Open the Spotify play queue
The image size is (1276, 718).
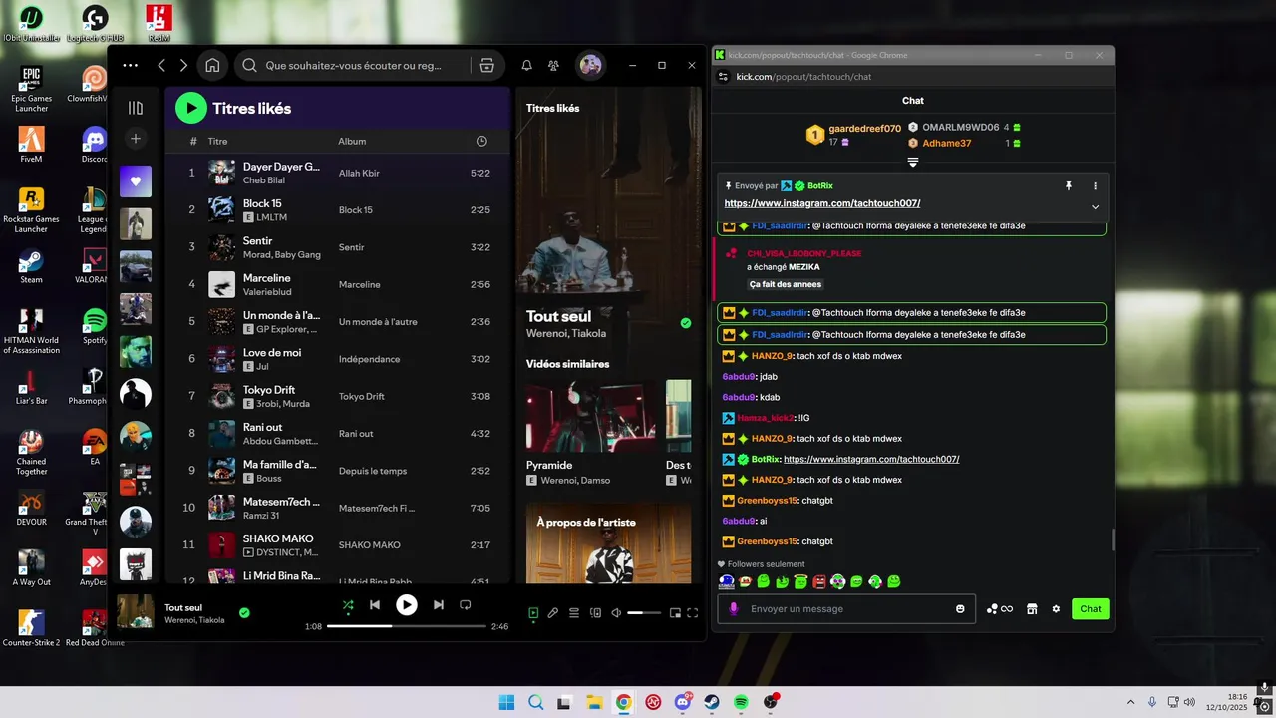pos(574,613)
